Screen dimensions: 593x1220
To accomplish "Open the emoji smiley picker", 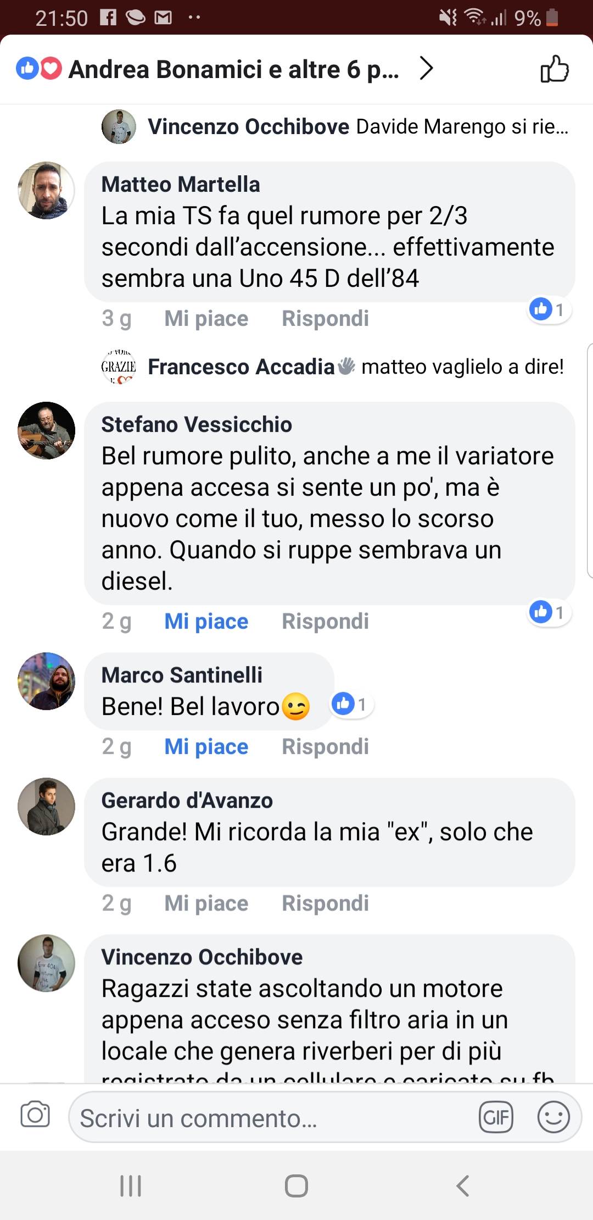I will [553, 1117].
